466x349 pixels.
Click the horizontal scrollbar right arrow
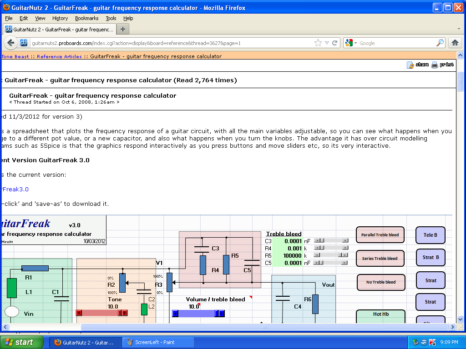tap(452, 327)
